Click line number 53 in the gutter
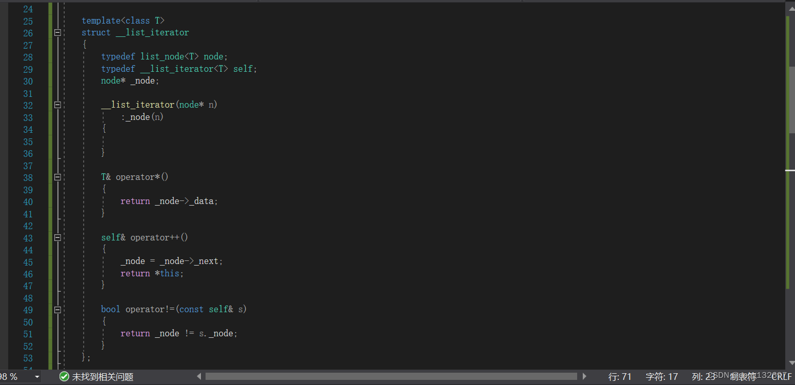Image resolution: width=795 pixels, height=385 pixels. click(28, 358)
